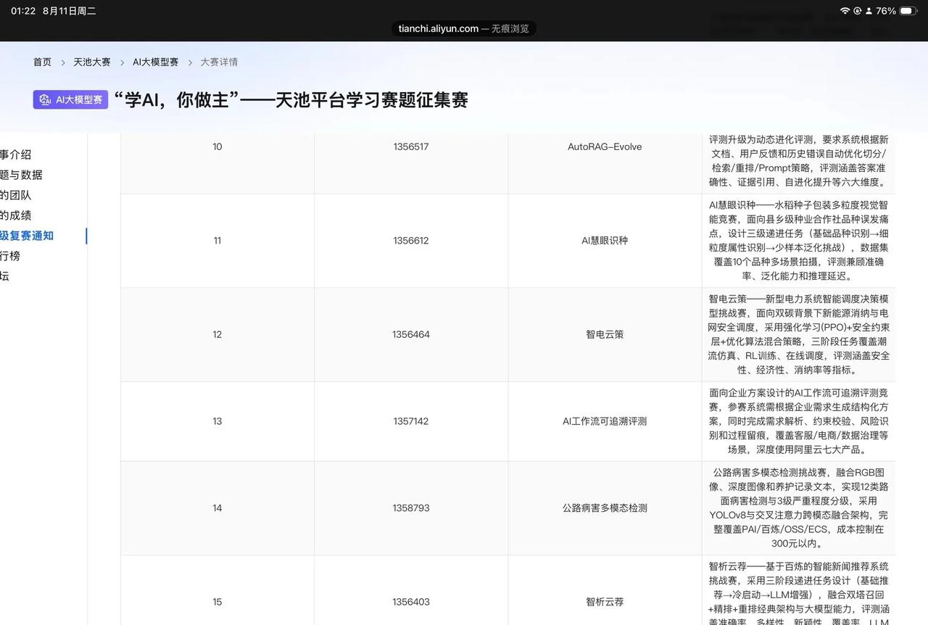The image size is (928, 625).
Task: Click the 水稻种子 description of AI慧眼识种
Action: click(798, 241)
